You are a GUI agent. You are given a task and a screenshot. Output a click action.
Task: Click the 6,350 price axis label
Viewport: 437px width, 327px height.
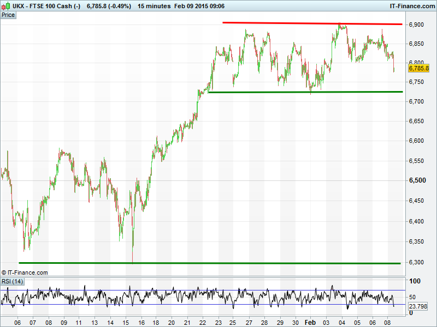tap(416, 241)
